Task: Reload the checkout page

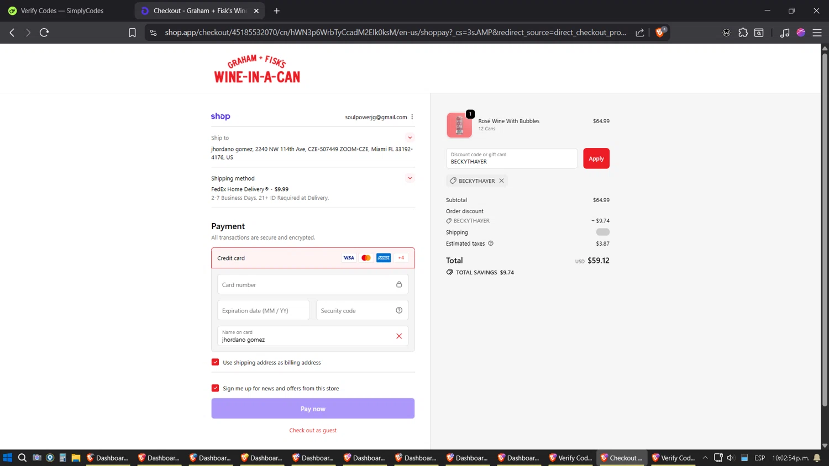Action: [x=44, y=33]
